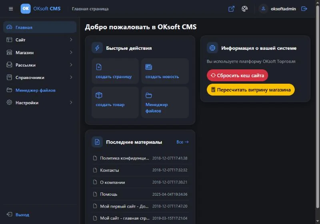The width and height of the screenshot is (320, 224).
Task: Open Справочники sidebar section
Action: 40,77
